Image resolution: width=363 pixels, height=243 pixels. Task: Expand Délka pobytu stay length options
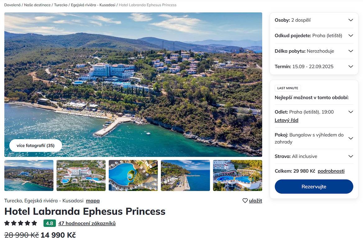[351, 51]
